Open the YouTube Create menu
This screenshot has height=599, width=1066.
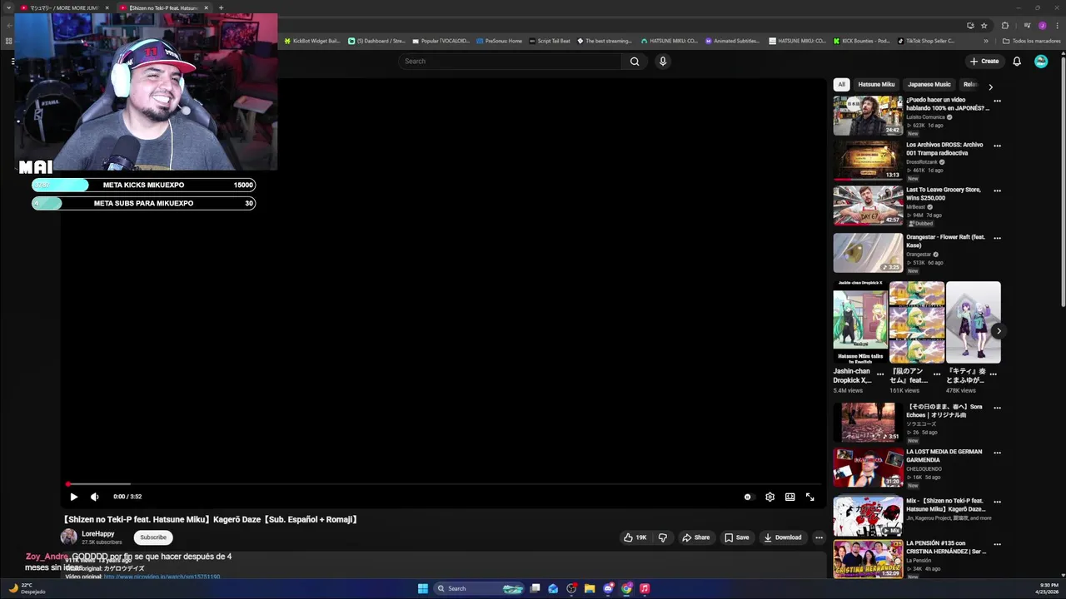(984, 61)
